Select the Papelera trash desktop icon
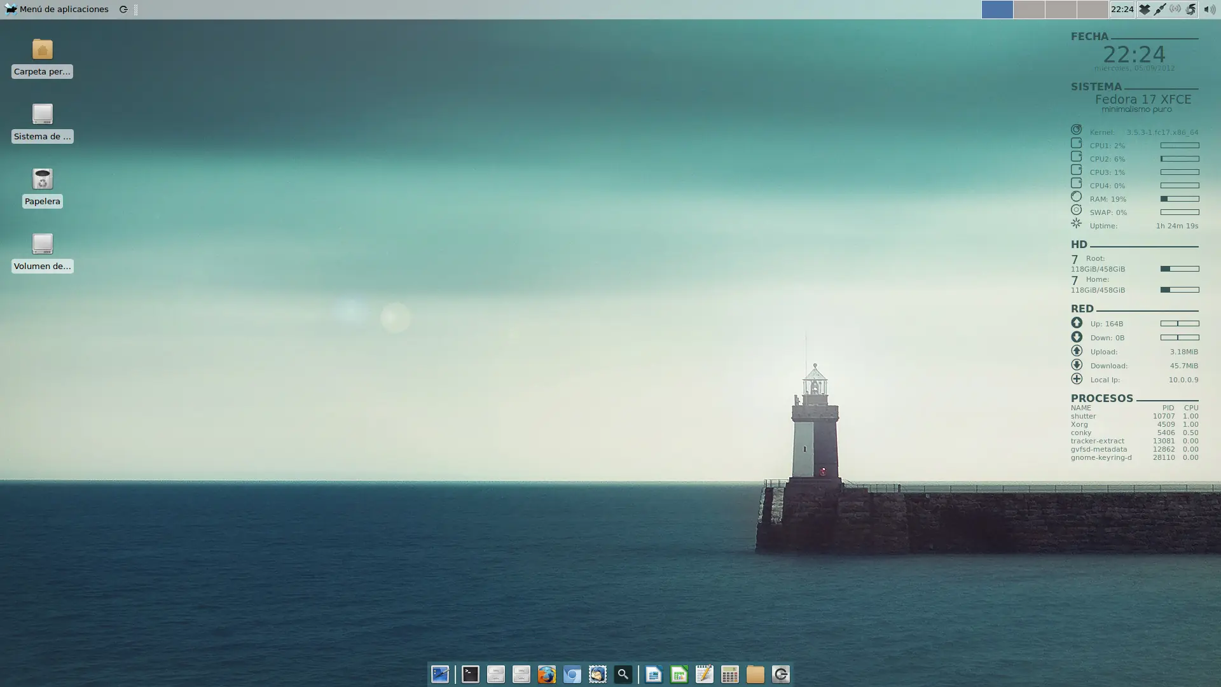 [x=43, y=180]
